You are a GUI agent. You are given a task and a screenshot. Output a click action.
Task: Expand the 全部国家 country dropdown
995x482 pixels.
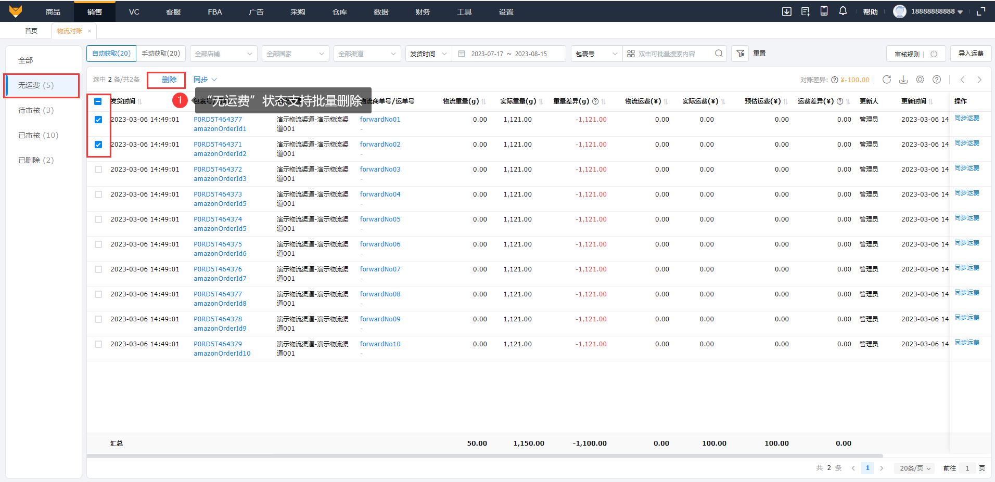tap(295, 54)
